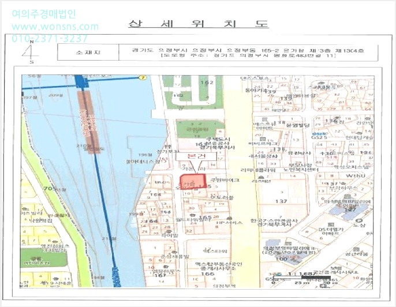This screenshot has height=307, width=396.
Task: Click block number 127
Action: coord(351,209)
